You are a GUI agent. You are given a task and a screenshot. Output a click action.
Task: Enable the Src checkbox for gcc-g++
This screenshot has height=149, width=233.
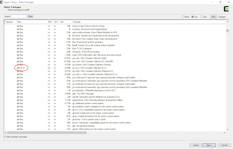55,68
